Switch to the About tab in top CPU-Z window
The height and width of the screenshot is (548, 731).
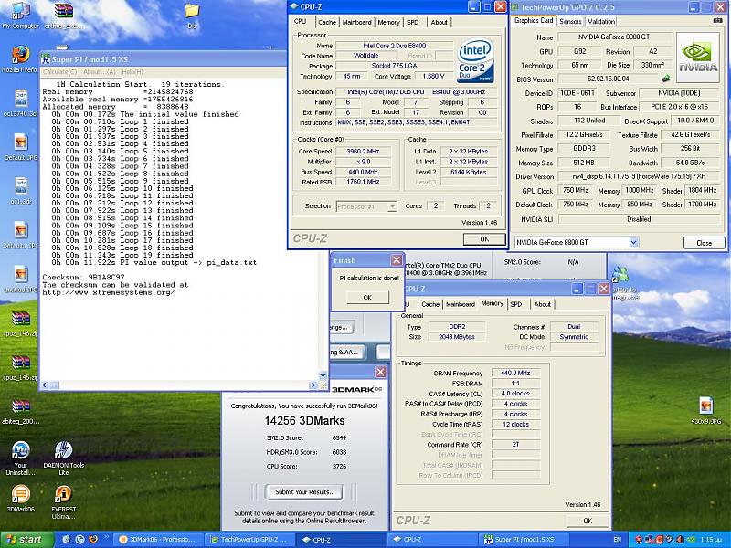(439, 22)
